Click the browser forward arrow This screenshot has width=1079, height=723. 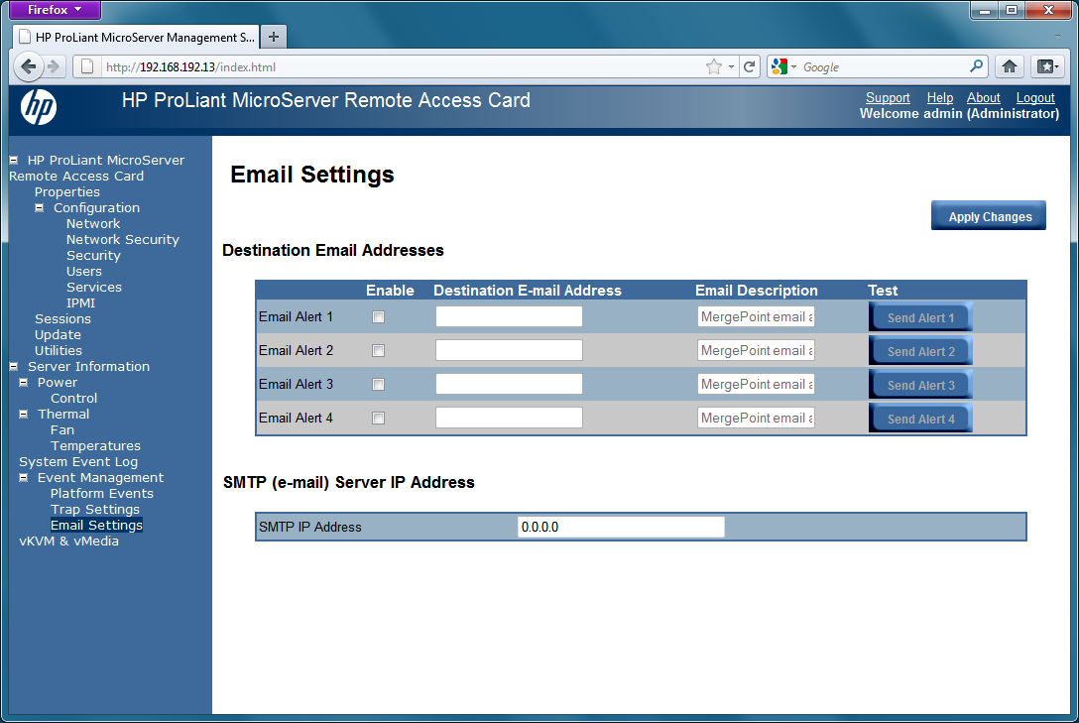click(54, 66)
